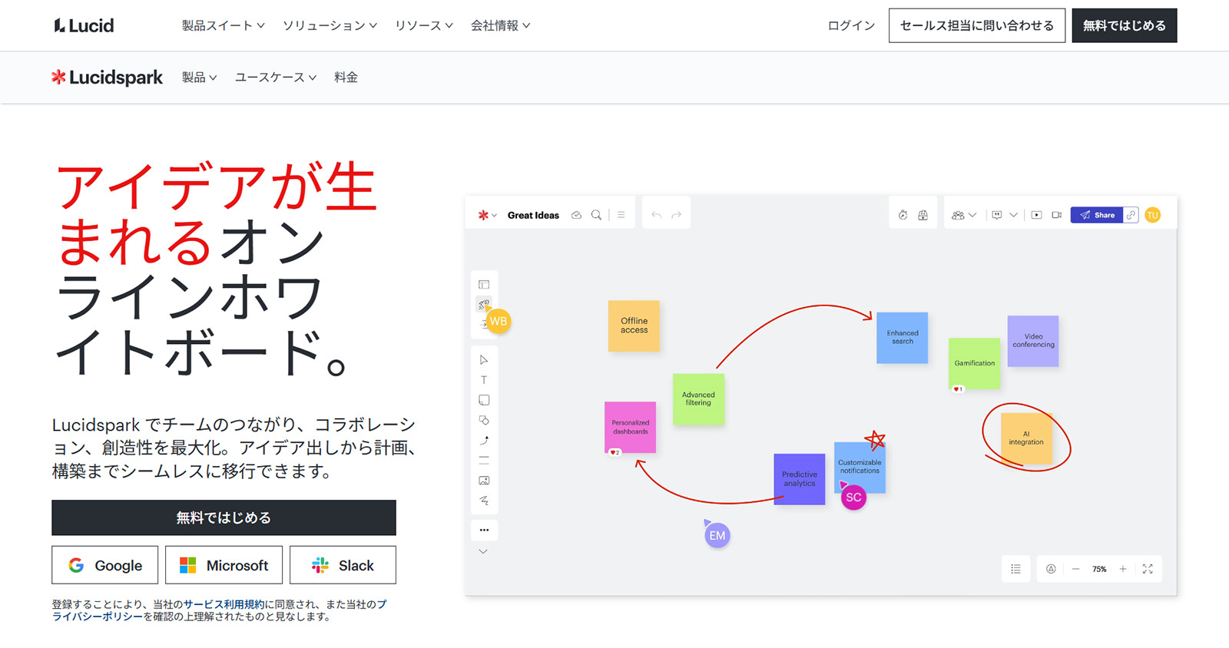Screen dimensions: 1229x648
Task: Open the 会社情報 dropdown menu
Action: click(x=501, y=25)
